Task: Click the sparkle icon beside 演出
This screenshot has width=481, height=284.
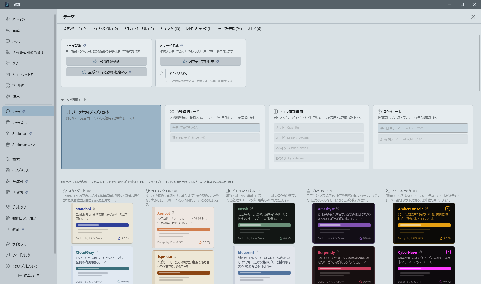Action: coord(8,97)
